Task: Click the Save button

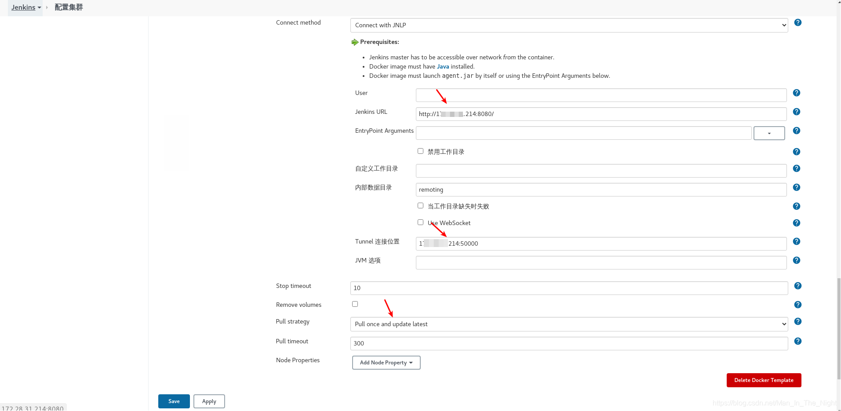Action: point(174,401)
